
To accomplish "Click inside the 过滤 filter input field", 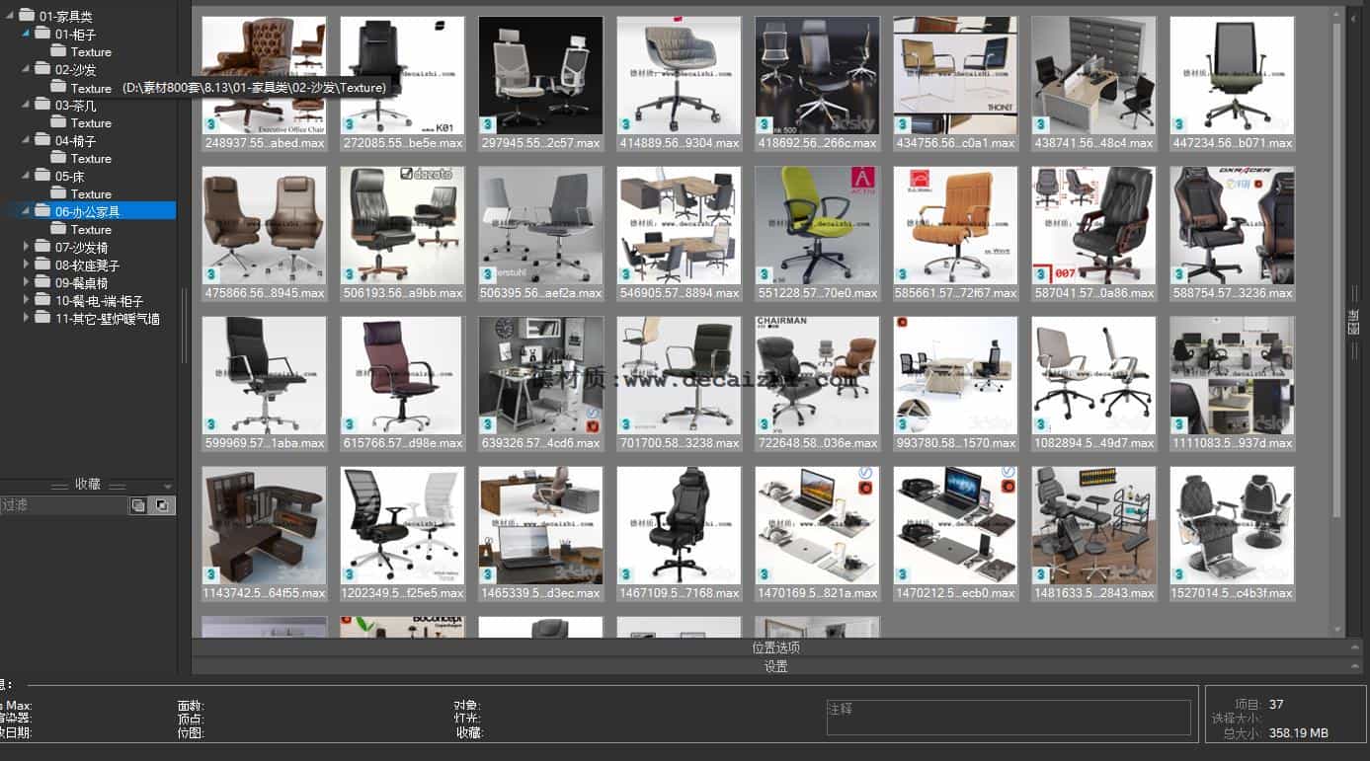I will point(64,505).
